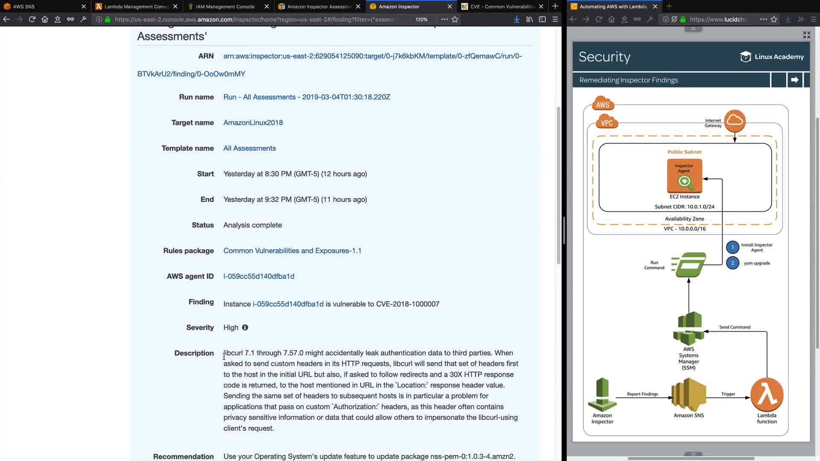
Task: Click the 120% zoom level indicator
Action: point(421,19)
